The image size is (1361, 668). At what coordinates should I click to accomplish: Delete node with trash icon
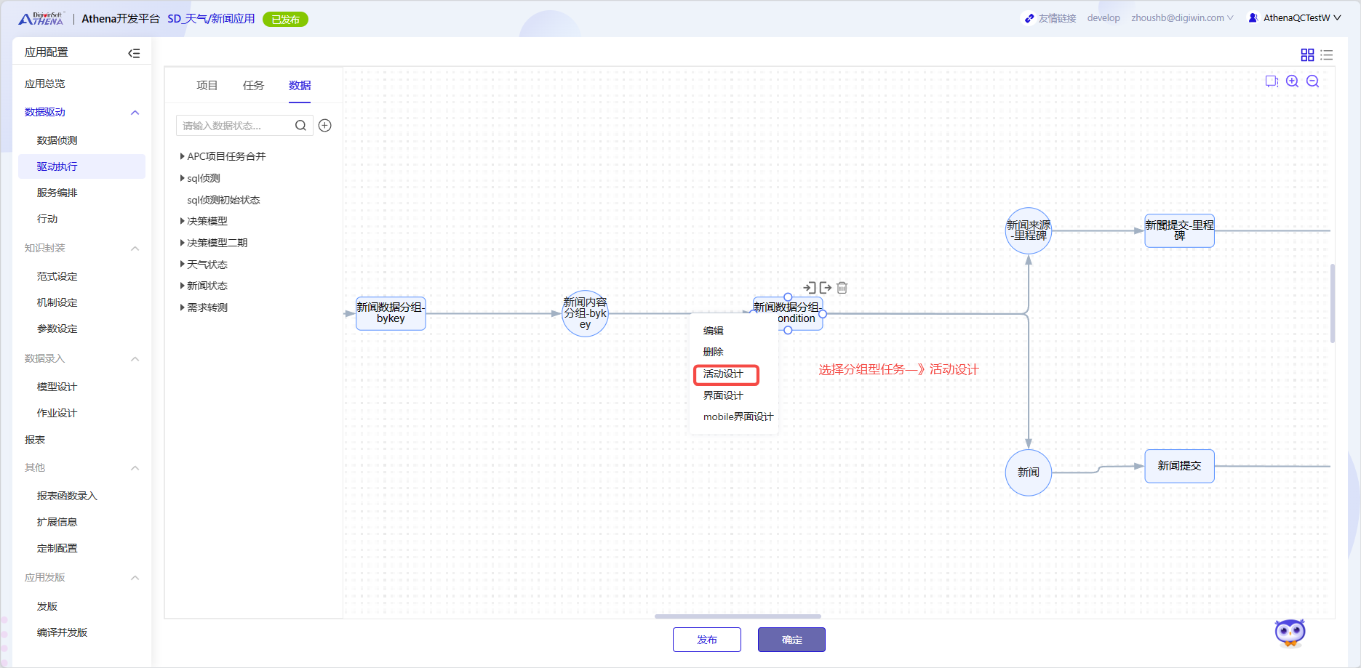[842, 288]
